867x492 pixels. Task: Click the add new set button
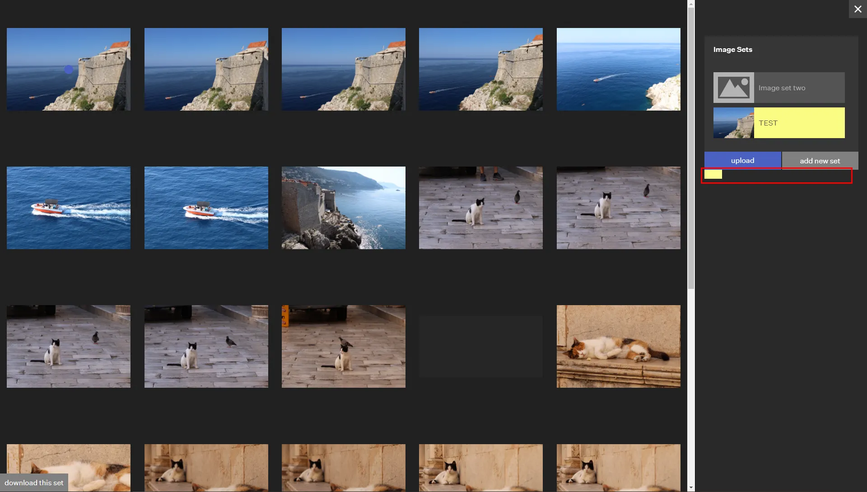[x=820, y=161]
